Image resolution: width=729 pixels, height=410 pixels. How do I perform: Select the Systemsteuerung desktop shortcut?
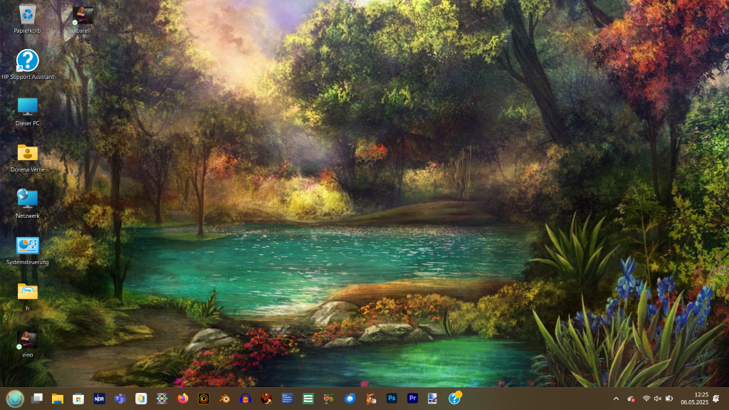[28, 250]
